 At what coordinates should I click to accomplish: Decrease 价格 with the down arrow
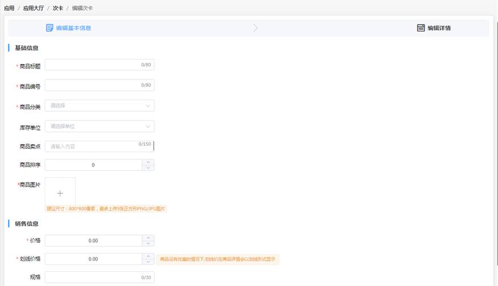tap(148, 243)
